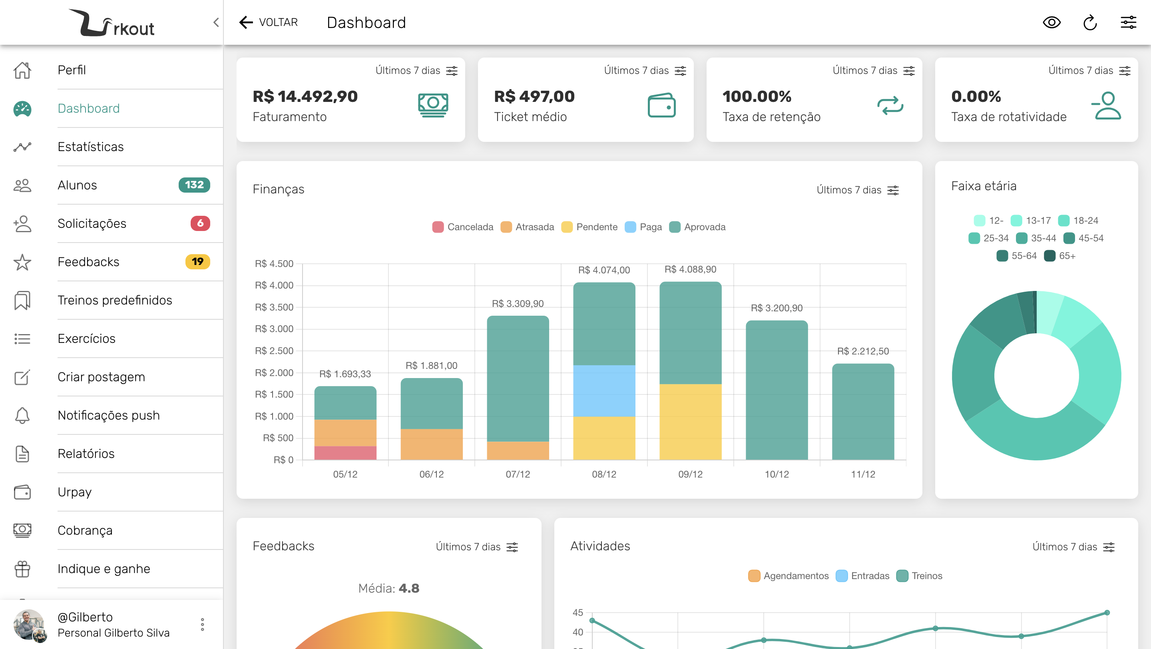Open the Solicitações page
The width and height of the screenshot is (1151, 649).
92,223
